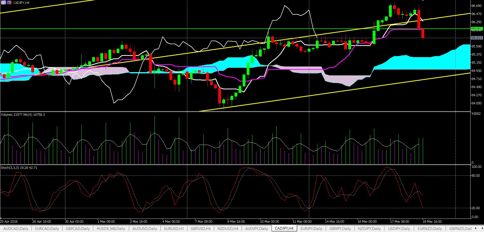This screenshot has width=484, height=232.
Task: Open the GBPNZD,Daily chart tab
Action: (x=460, y=228)
